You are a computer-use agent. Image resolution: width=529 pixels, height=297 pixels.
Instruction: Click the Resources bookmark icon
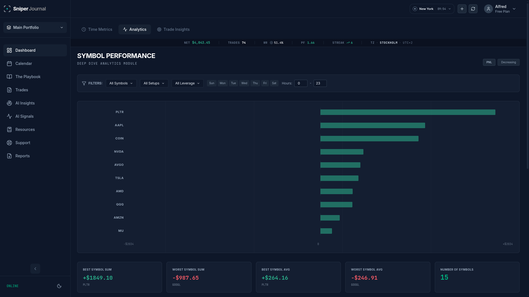9,130
